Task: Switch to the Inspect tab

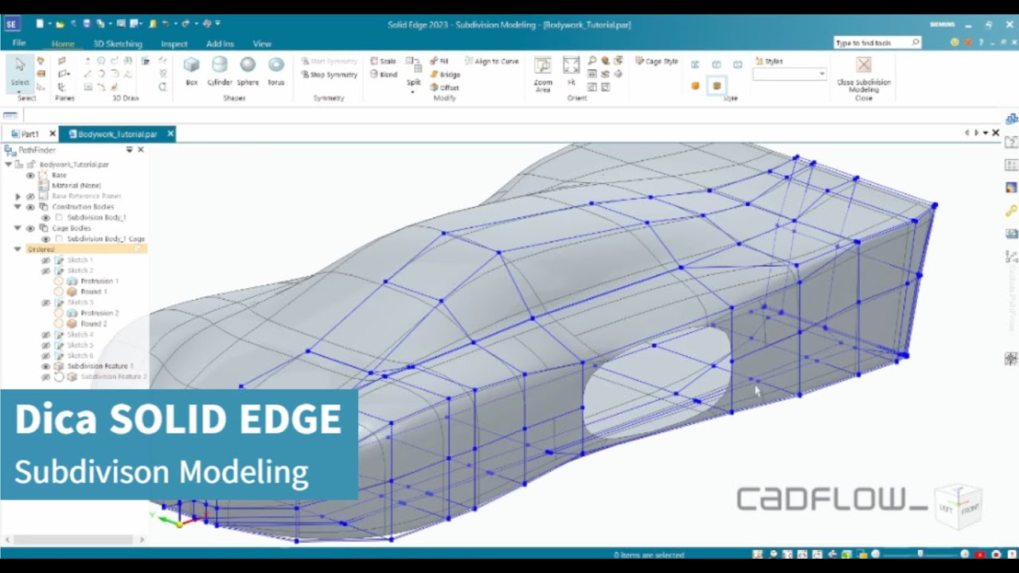Action: [174, 44]
